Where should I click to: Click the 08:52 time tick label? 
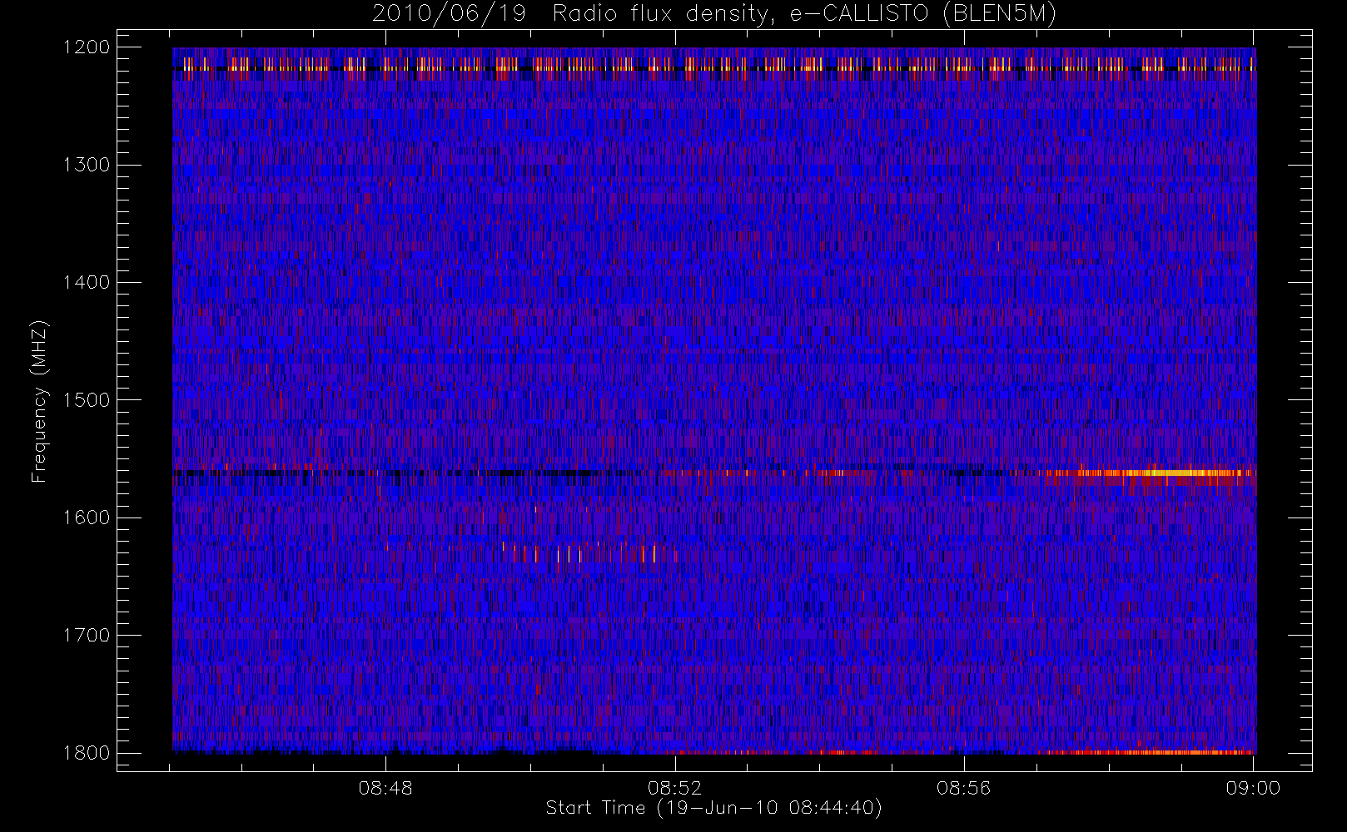pos(675,788)
